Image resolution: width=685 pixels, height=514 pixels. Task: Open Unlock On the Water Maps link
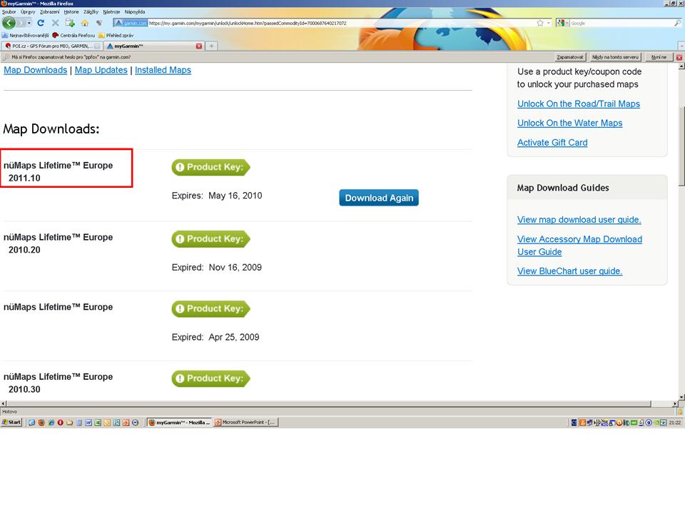coord(569,123)
